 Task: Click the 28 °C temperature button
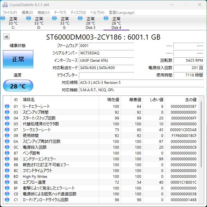point(18,86)
